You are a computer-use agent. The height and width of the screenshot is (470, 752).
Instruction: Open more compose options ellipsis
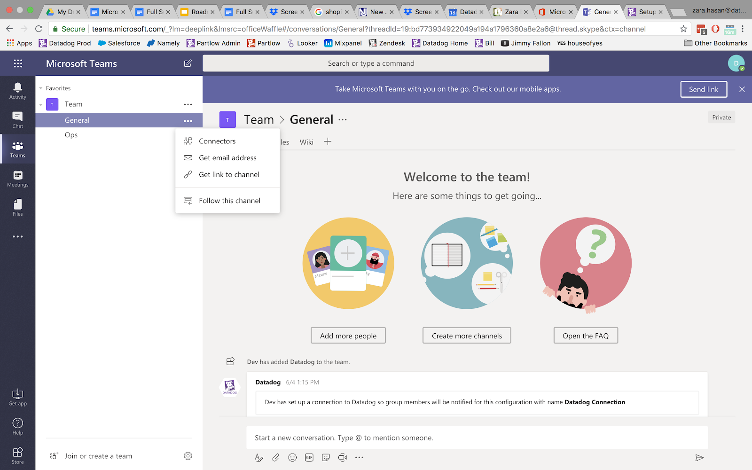coord(359,457)
